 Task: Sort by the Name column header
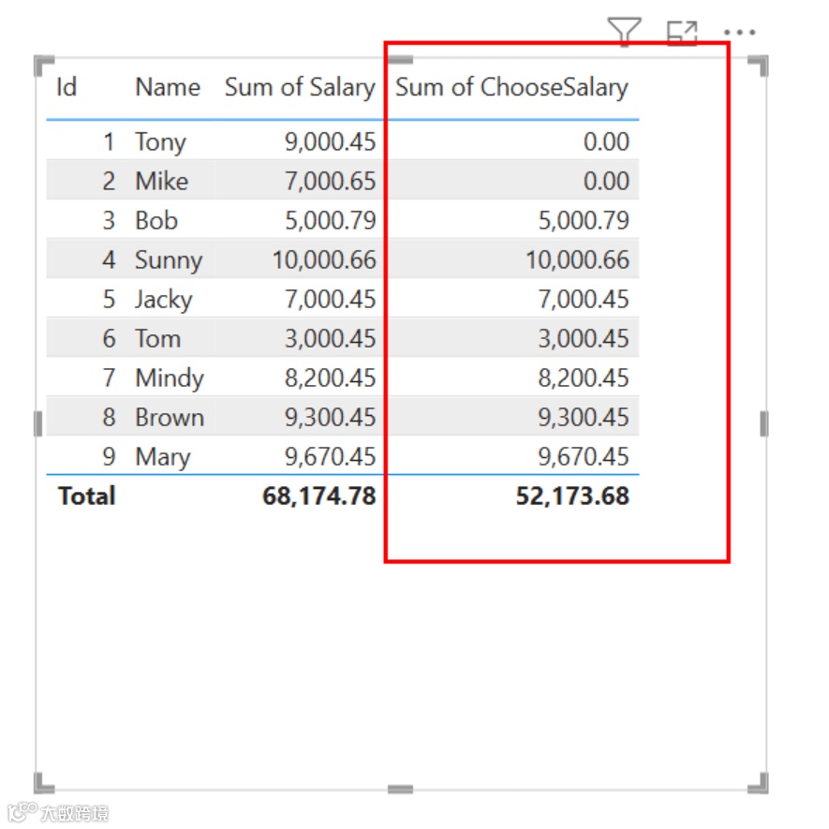(x=168, y=87)
